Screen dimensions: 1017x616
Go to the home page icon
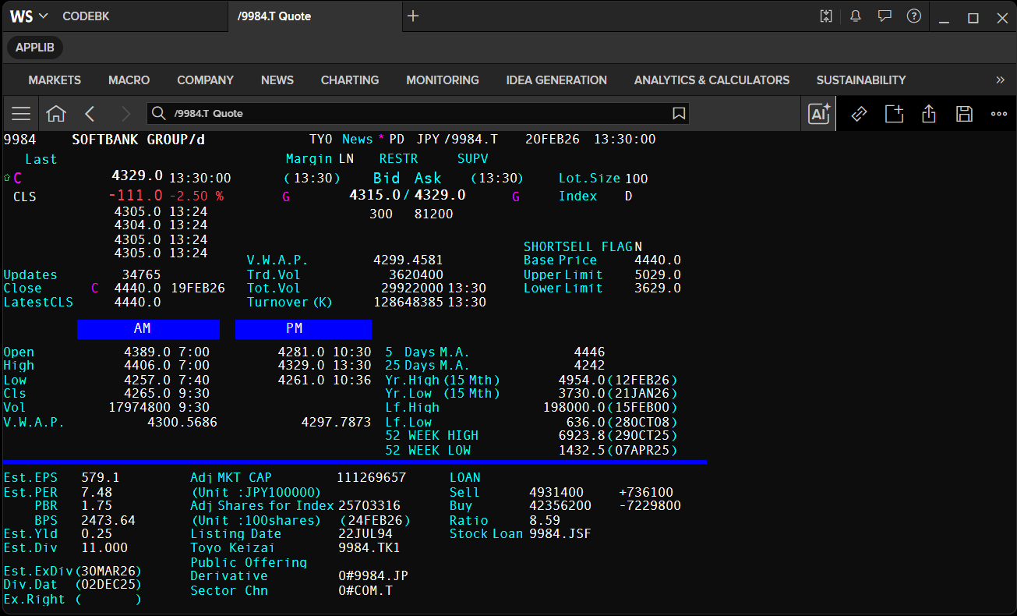[x=56, y=114]
